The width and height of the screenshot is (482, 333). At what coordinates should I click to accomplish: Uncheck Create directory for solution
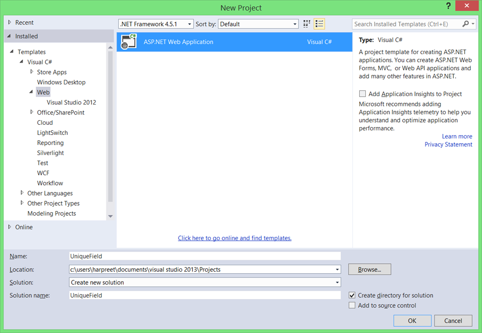coord(352,295)
